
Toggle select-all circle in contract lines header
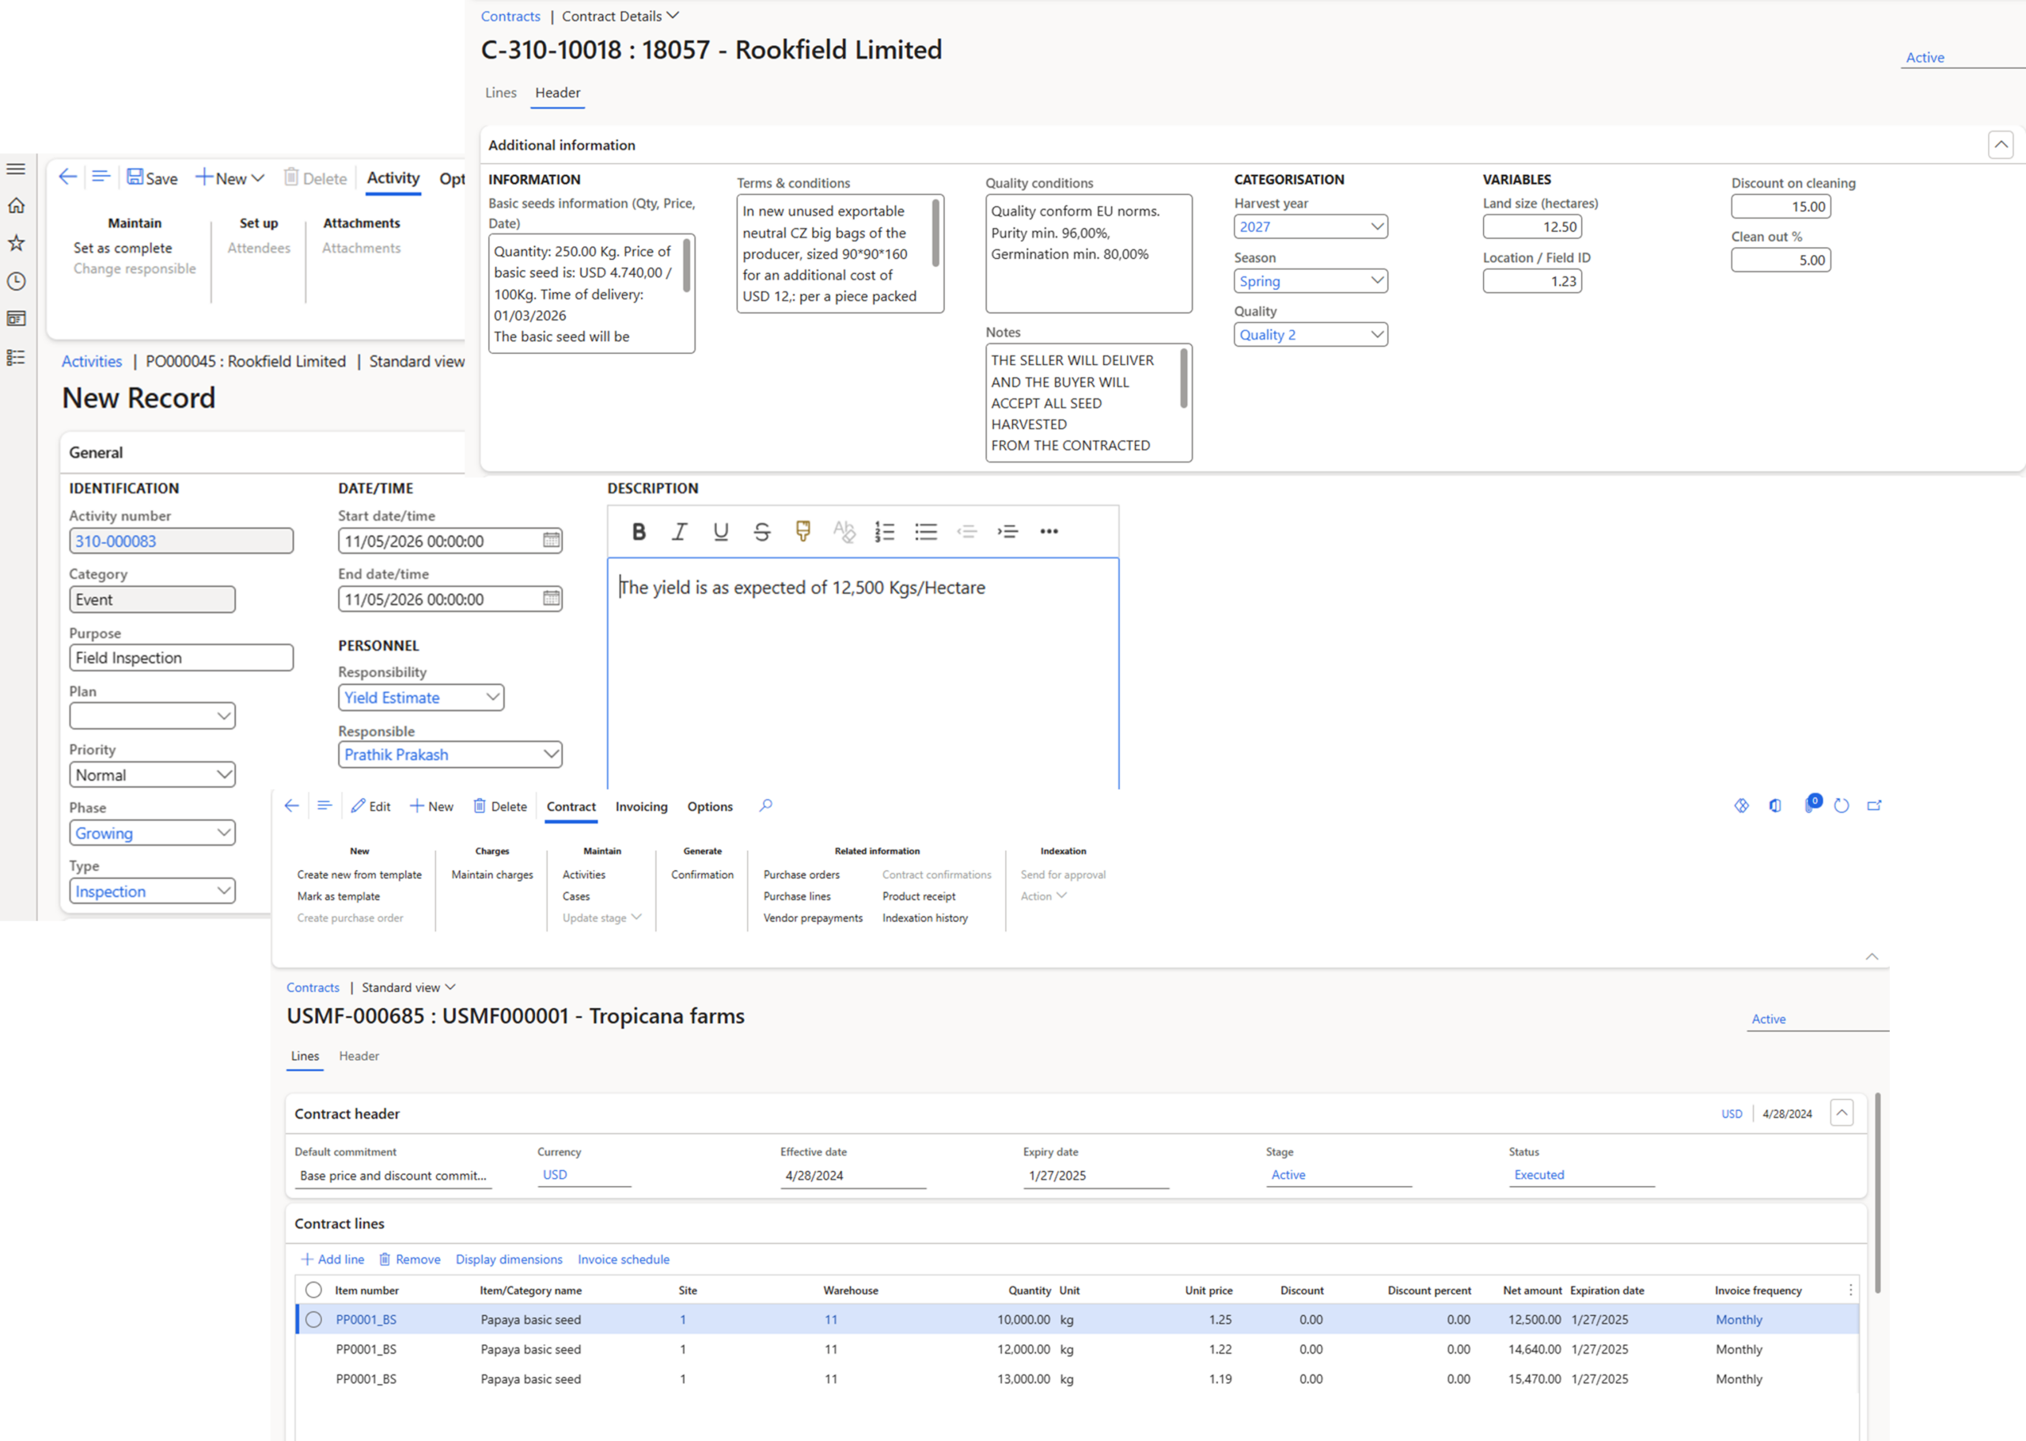coord(313,1290)
